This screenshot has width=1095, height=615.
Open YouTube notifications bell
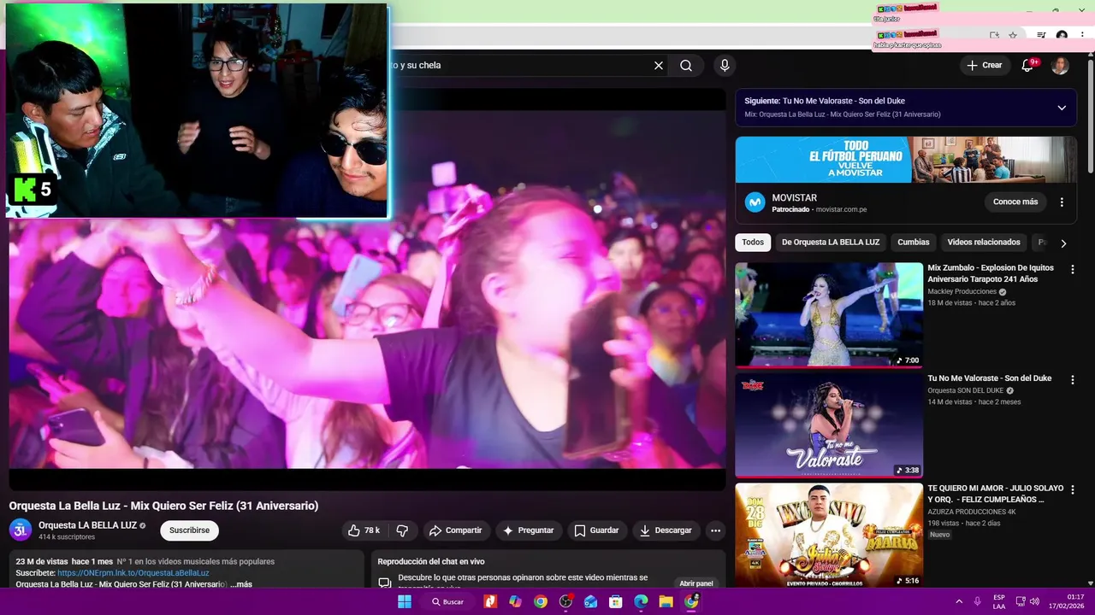point(1028,65)
